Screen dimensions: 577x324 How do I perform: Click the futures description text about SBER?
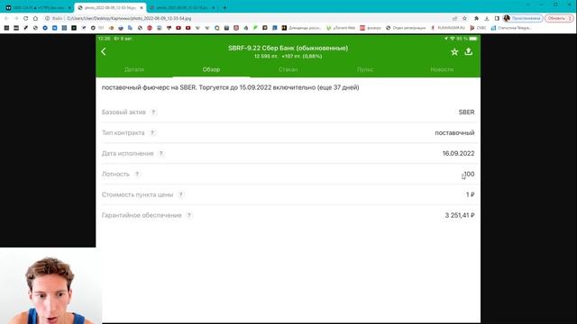click(x=231, y=87)
